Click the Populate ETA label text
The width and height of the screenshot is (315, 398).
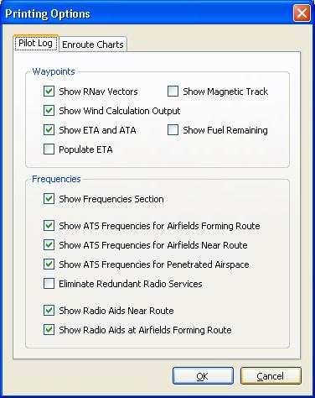coord(85,149)
